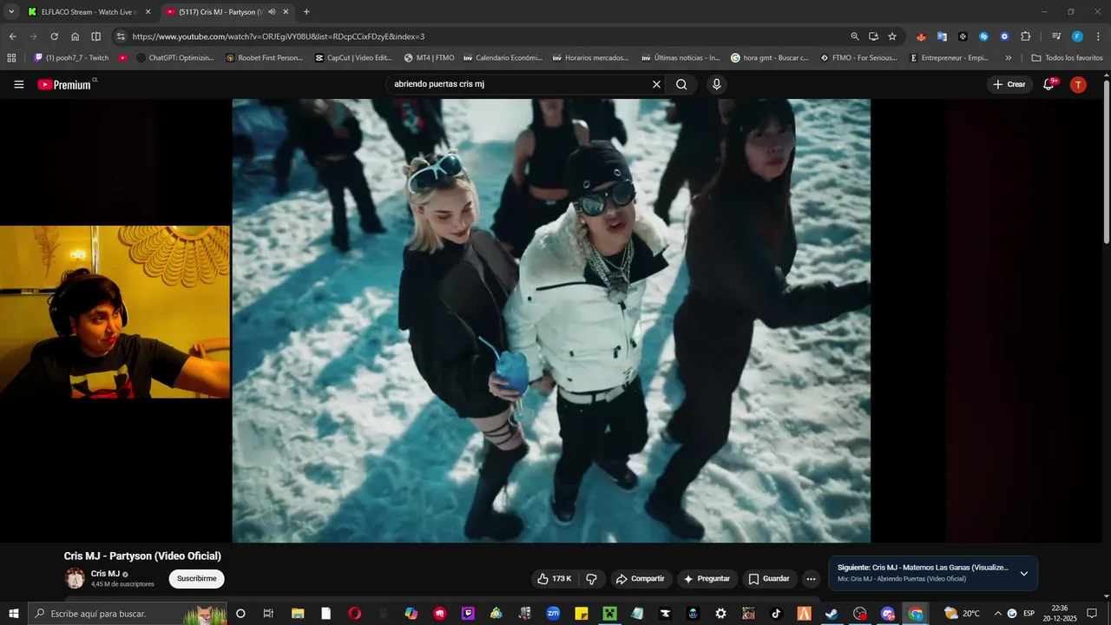Open a new Chrome tab
Viewport: 1111px width, 625px height.
coord(306,12)
